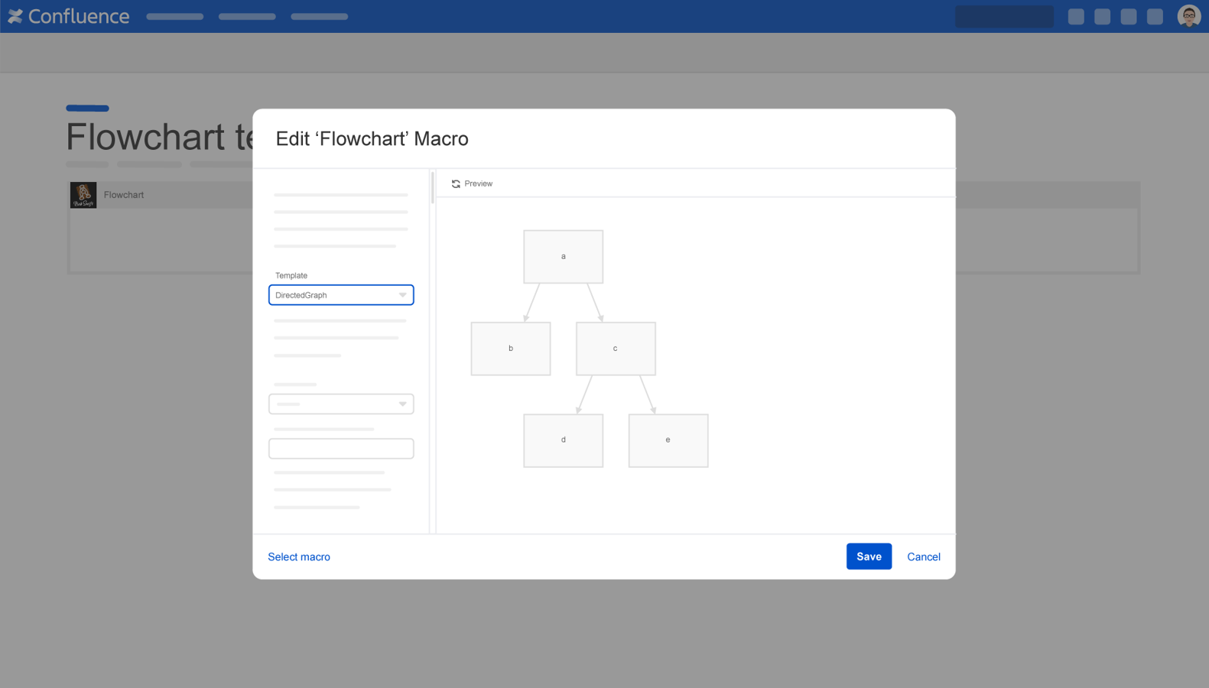Open the Select macro link
Screen dimensions: 1209x688
299,557
